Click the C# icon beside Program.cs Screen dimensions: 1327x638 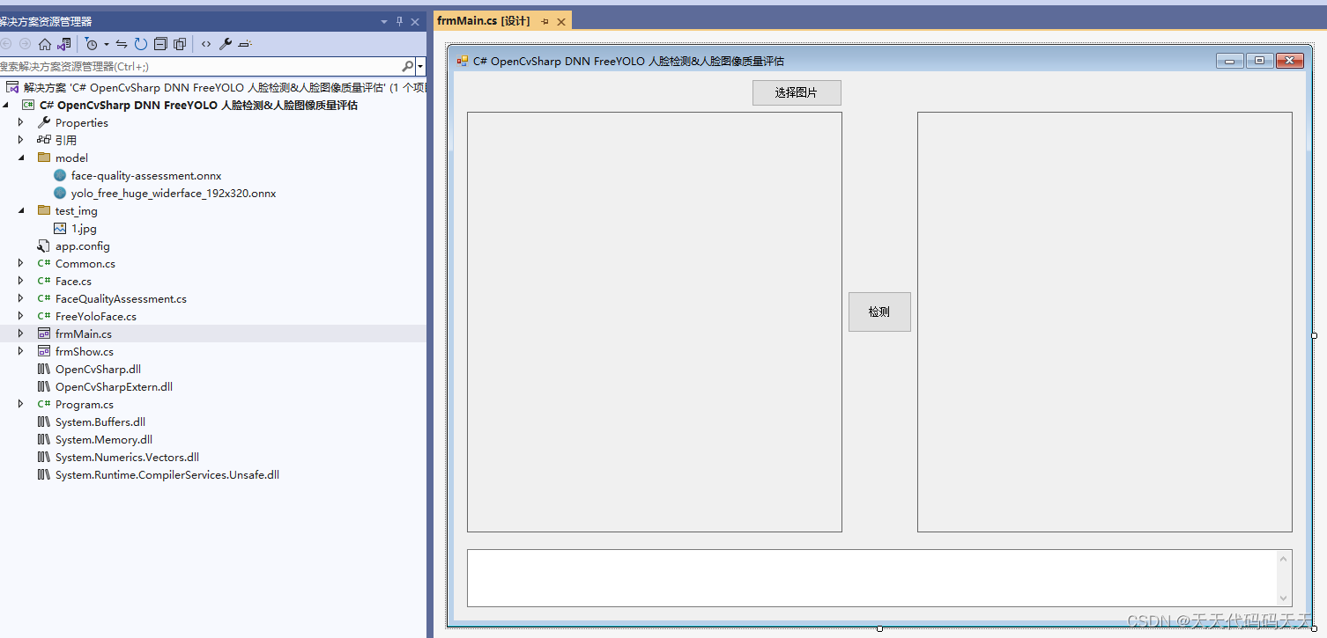[x=44, y=404]
